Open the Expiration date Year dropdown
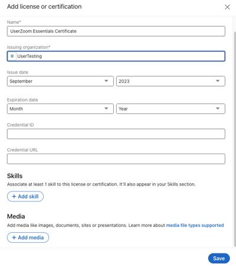 coord(171,109)
